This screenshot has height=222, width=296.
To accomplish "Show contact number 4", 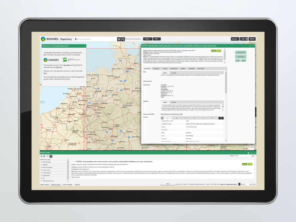I will pos(194,118).
